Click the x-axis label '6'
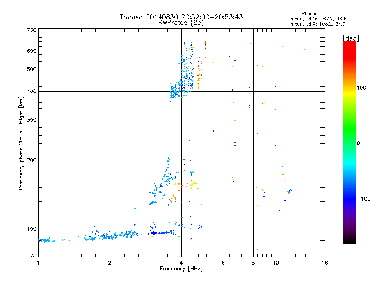 (x=223, y=263)
